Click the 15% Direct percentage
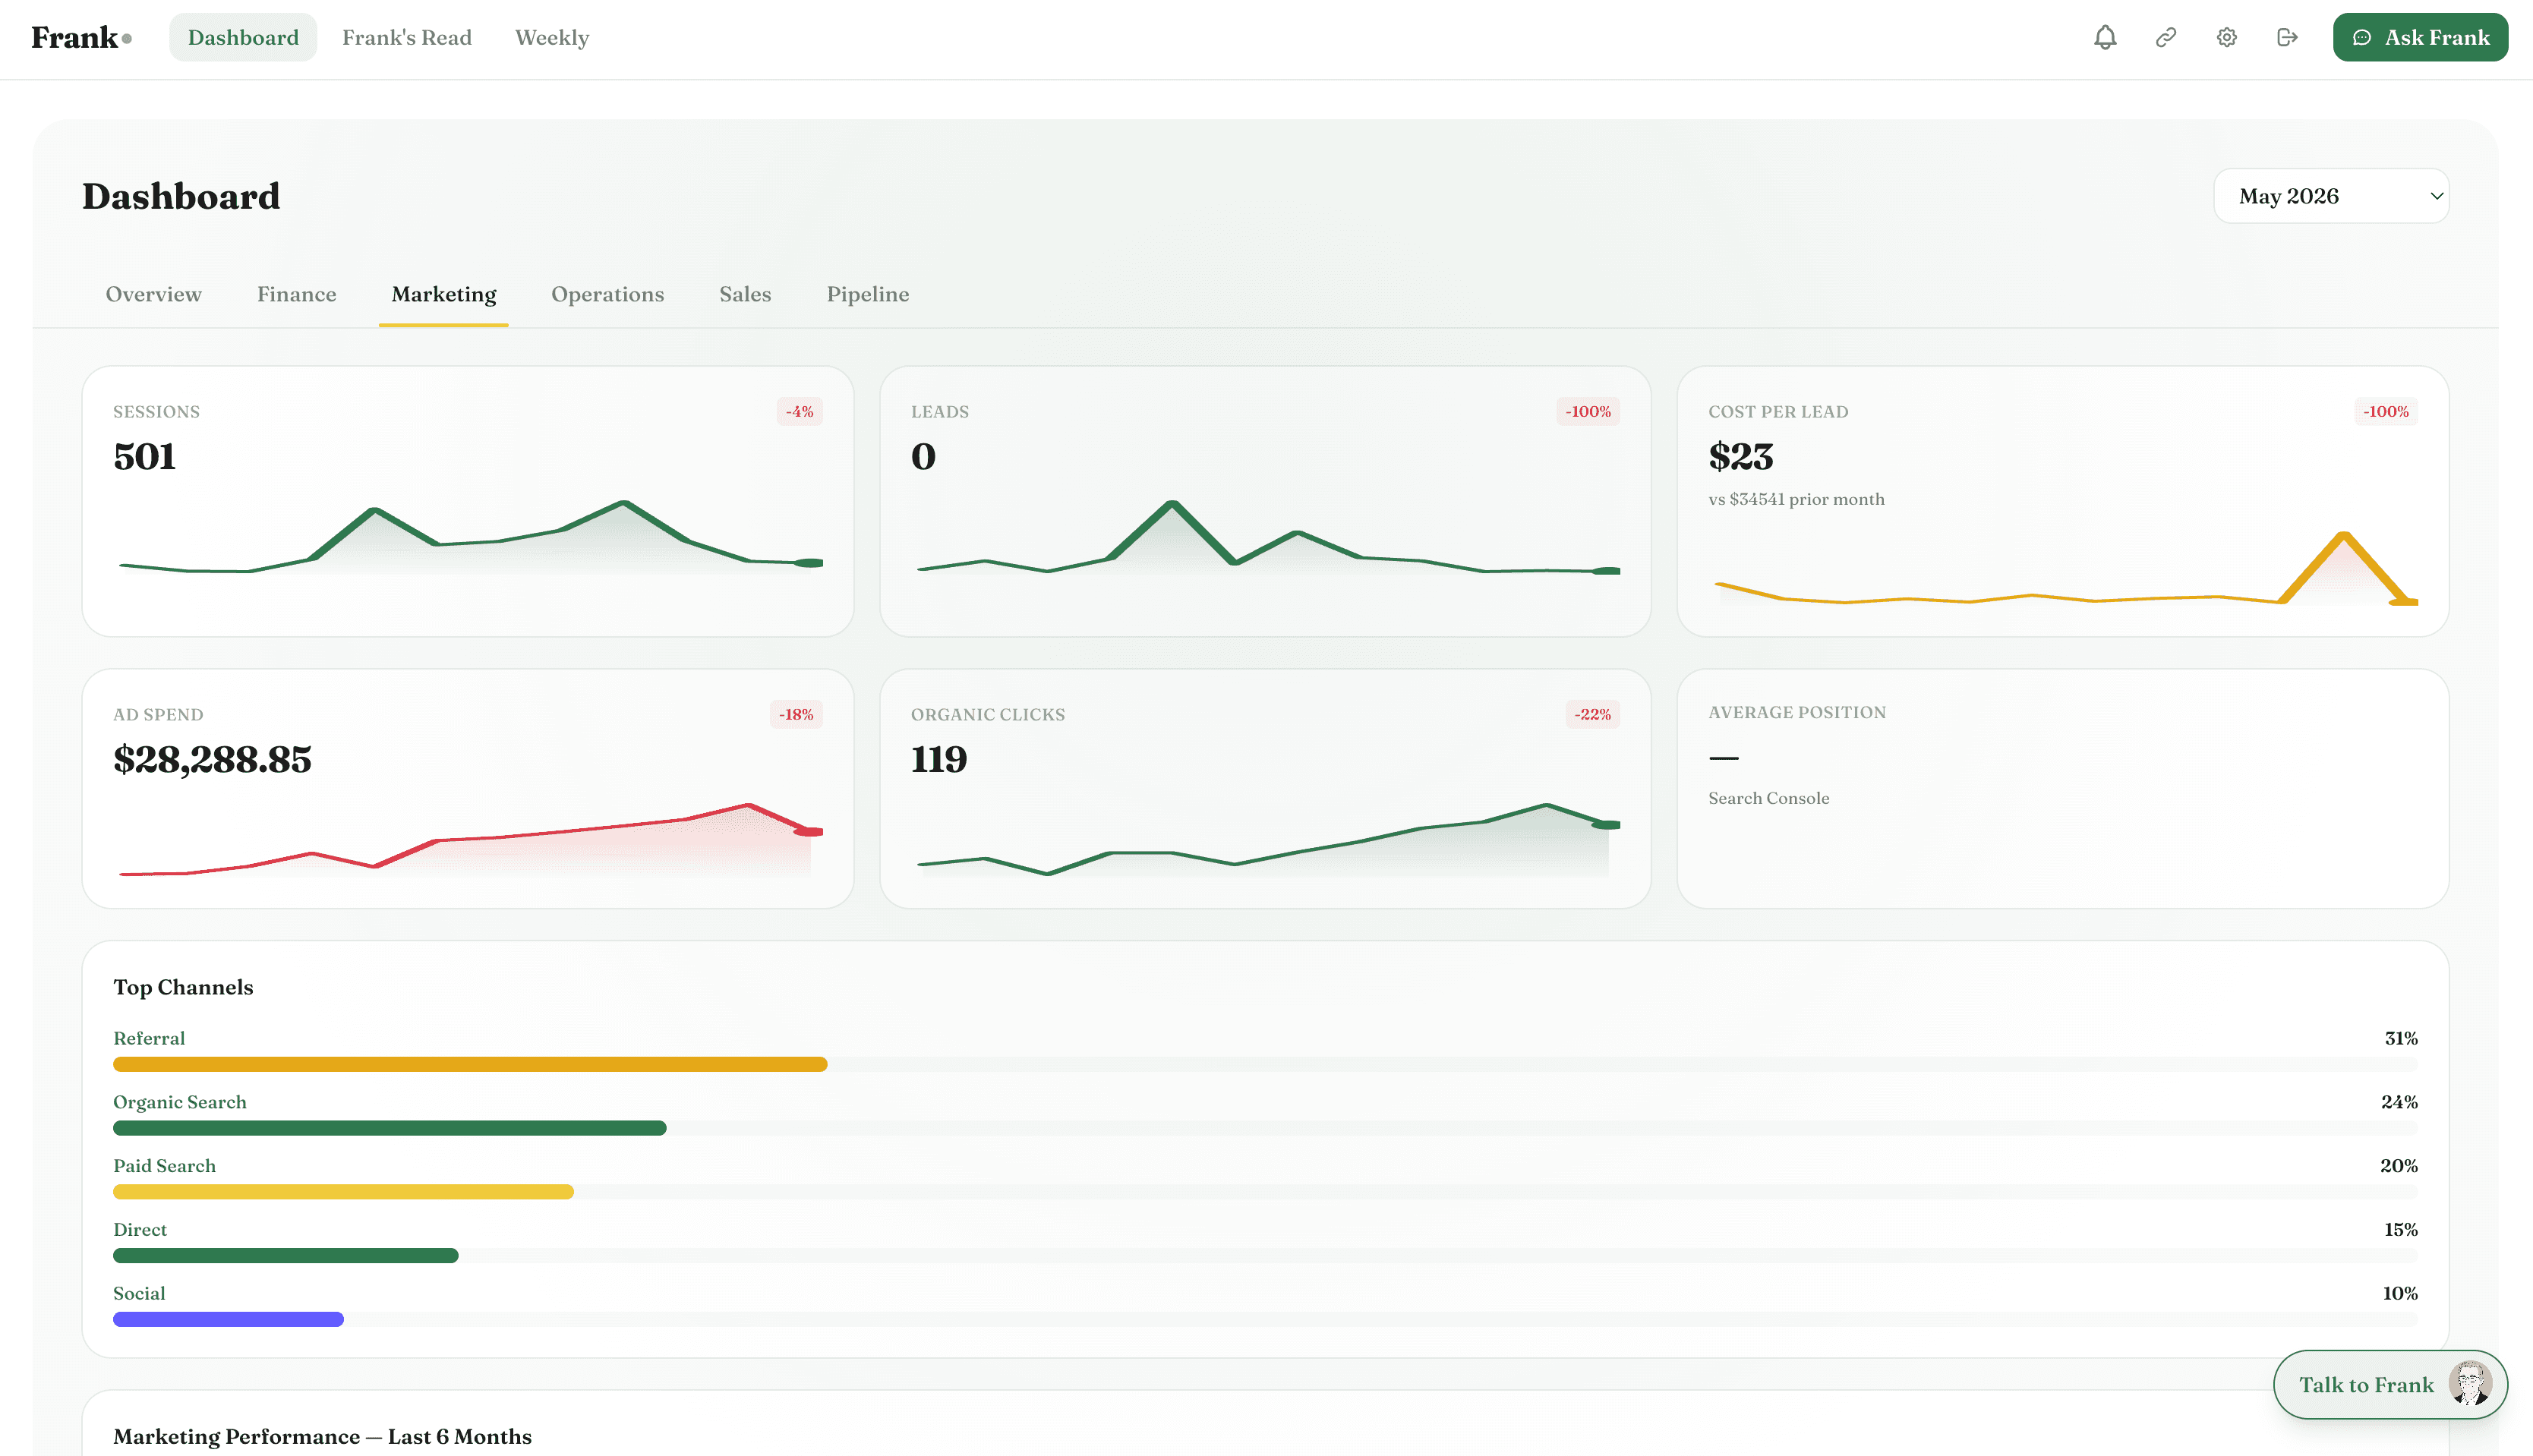Viewport: 2533px width, 1456px height. tap(2401, 1230)
